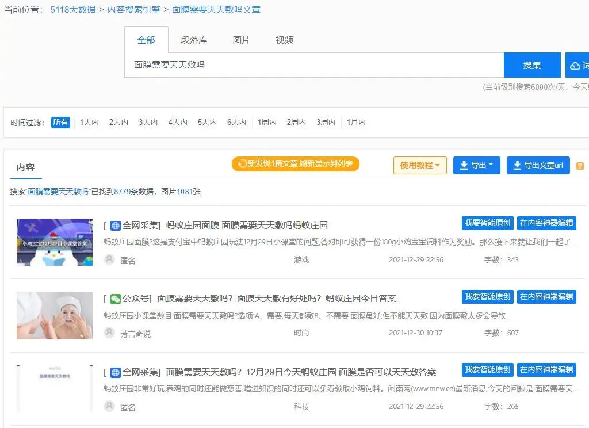Viewport: 589px width, 428px height.
Task: Click the 科技 category label
Action: (301, 407)
